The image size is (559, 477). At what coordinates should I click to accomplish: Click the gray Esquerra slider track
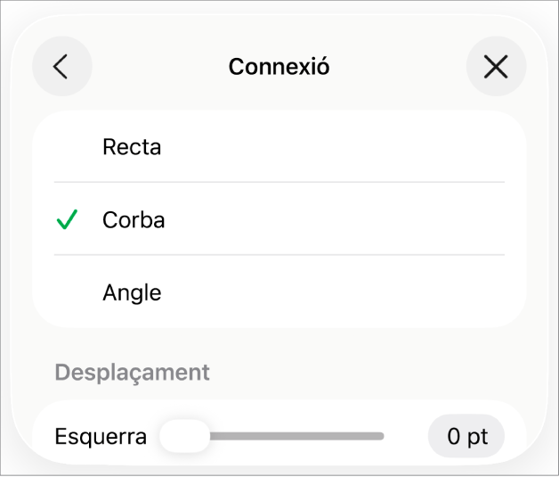tap(296, 436)
